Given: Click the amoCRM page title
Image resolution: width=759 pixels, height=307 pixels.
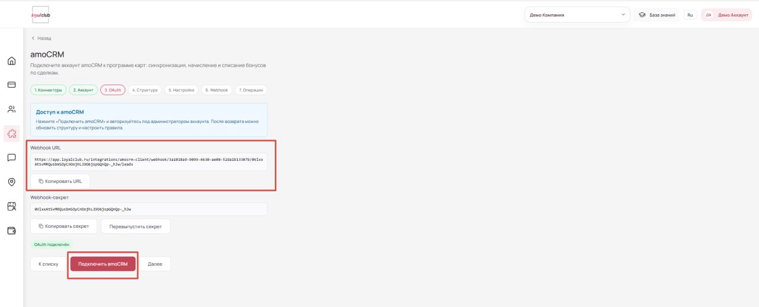Looking at the screenshot, I should [x=47, y=54].
